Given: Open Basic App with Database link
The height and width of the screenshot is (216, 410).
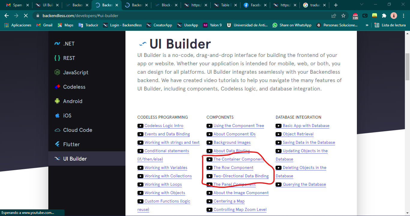Looking at the screenshot, I should (x=306, y=126).
